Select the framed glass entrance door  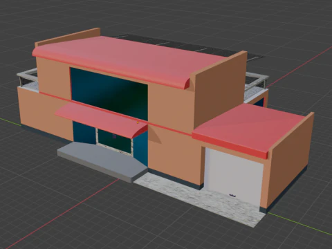[x=115, y=142]
